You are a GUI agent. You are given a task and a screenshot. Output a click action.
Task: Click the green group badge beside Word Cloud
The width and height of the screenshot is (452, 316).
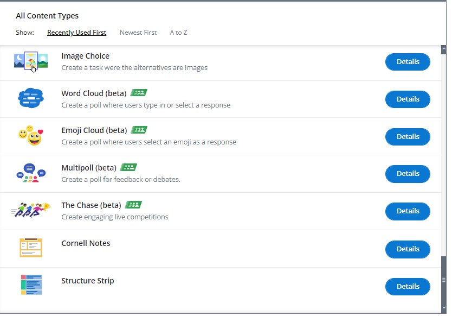tap(139, 93)
